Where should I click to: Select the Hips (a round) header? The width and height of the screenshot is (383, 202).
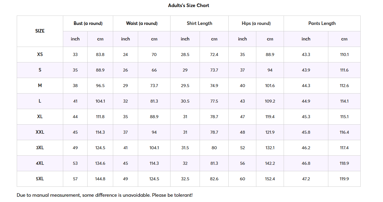256,23
